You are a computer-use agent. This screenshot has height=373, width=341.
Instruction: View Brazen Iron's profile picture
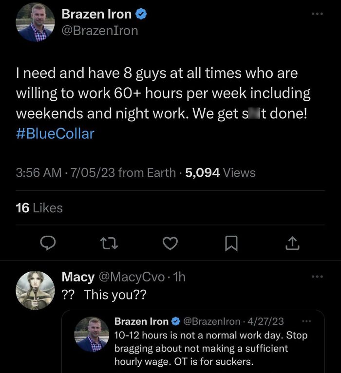36,22
